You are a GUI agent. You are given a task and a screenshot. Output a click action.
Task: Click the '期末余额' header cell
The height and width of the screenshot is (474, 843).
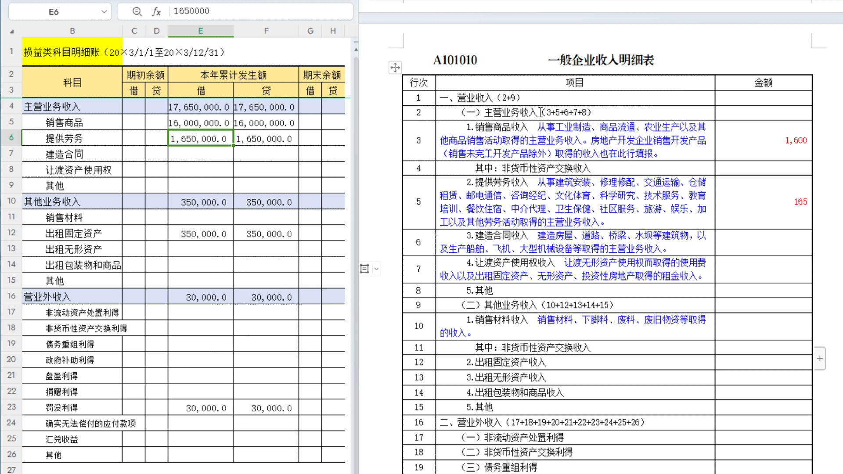tap(322, 75)
